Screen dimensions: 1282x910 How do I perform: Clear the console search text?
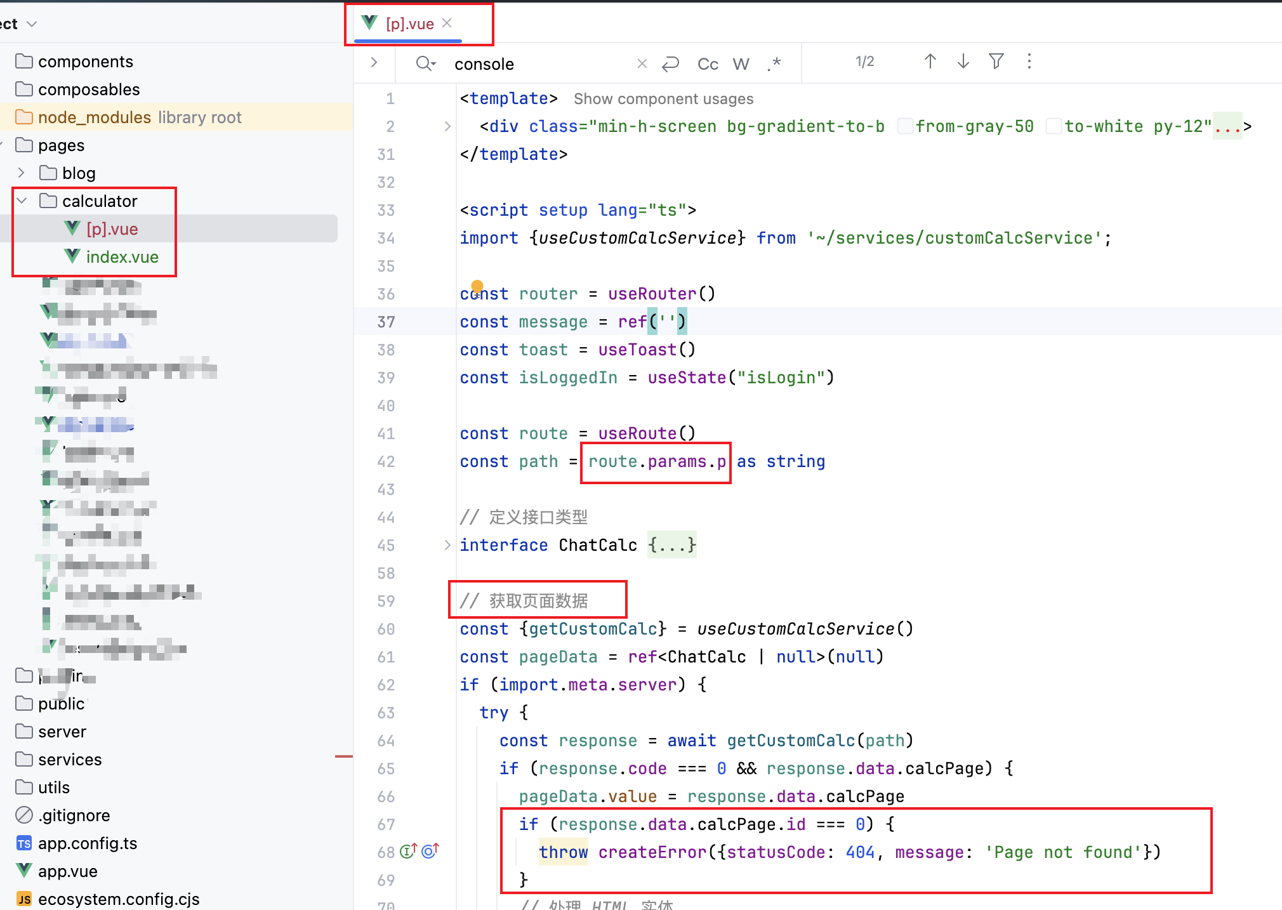click(642, 63)
